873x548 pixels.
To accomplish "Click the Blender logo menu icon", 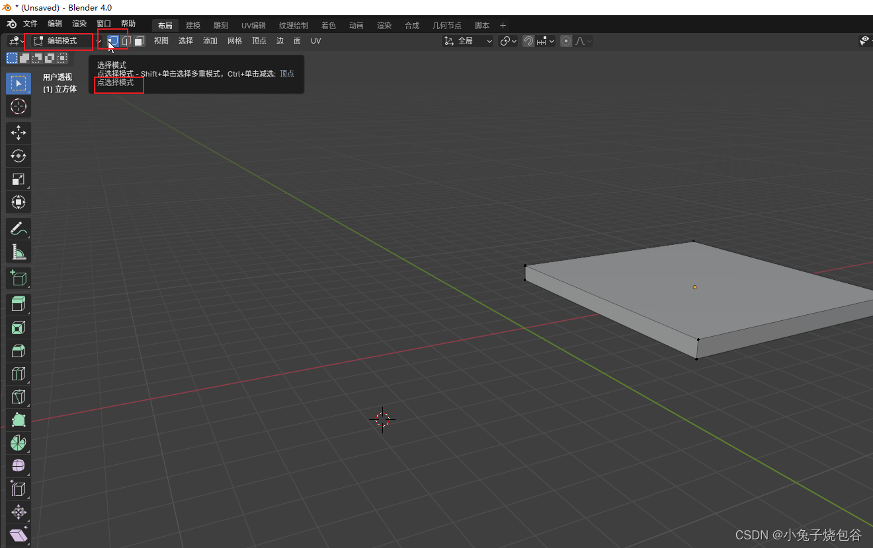I will [11, 24].
